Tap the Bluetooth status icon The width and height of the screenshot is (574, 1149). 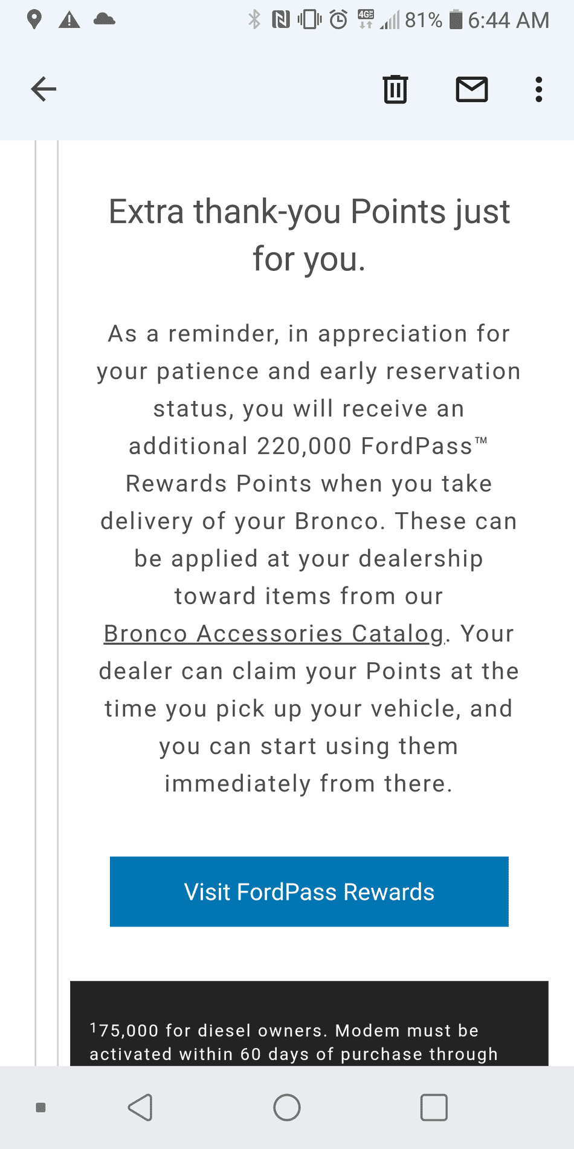tap(254, 20)
